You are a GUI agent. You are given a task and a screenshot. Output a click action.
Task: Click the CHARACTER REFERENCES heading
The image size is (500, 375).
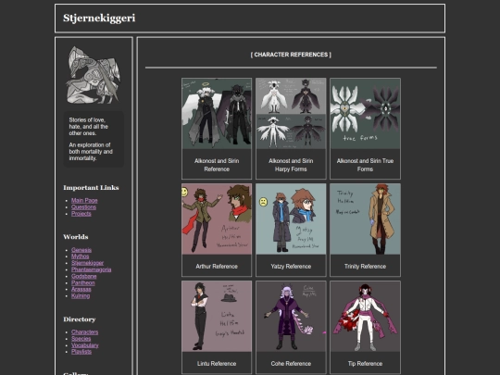(291, 55)
